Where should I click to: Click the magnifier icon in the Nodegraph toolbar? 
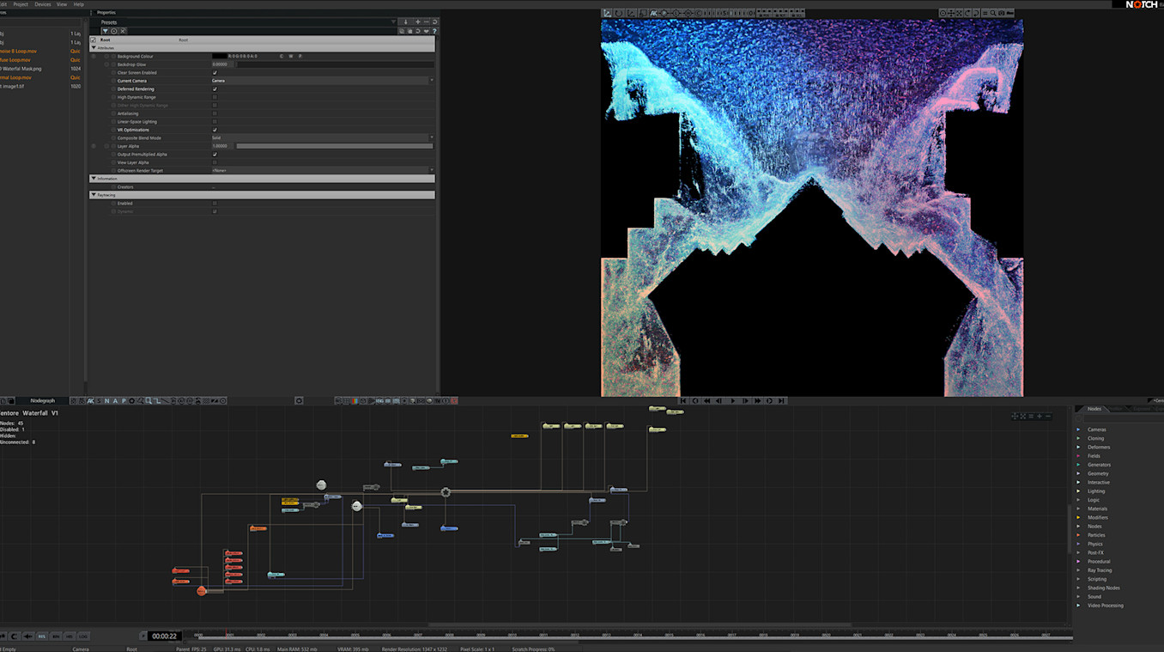[148, 400]
